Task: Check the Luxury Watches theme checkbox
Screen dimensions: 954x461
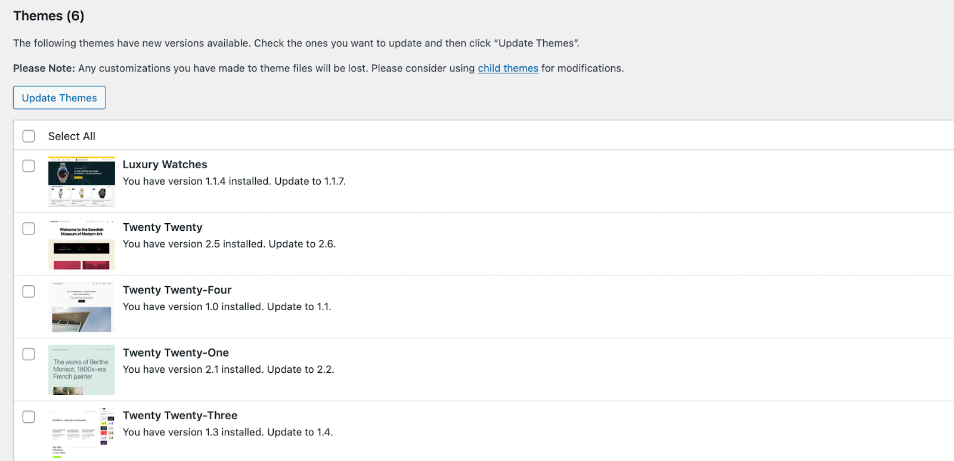Action: coord(28,166)
